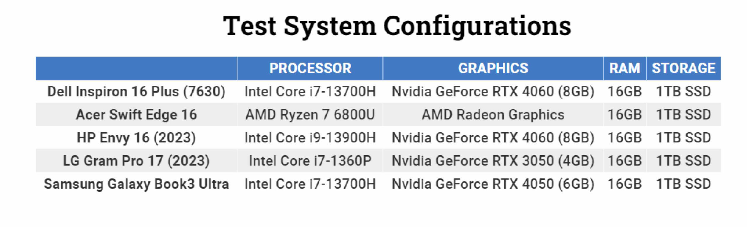Click the 1TB SSD cell in Samsung row

tap(683, 184)
